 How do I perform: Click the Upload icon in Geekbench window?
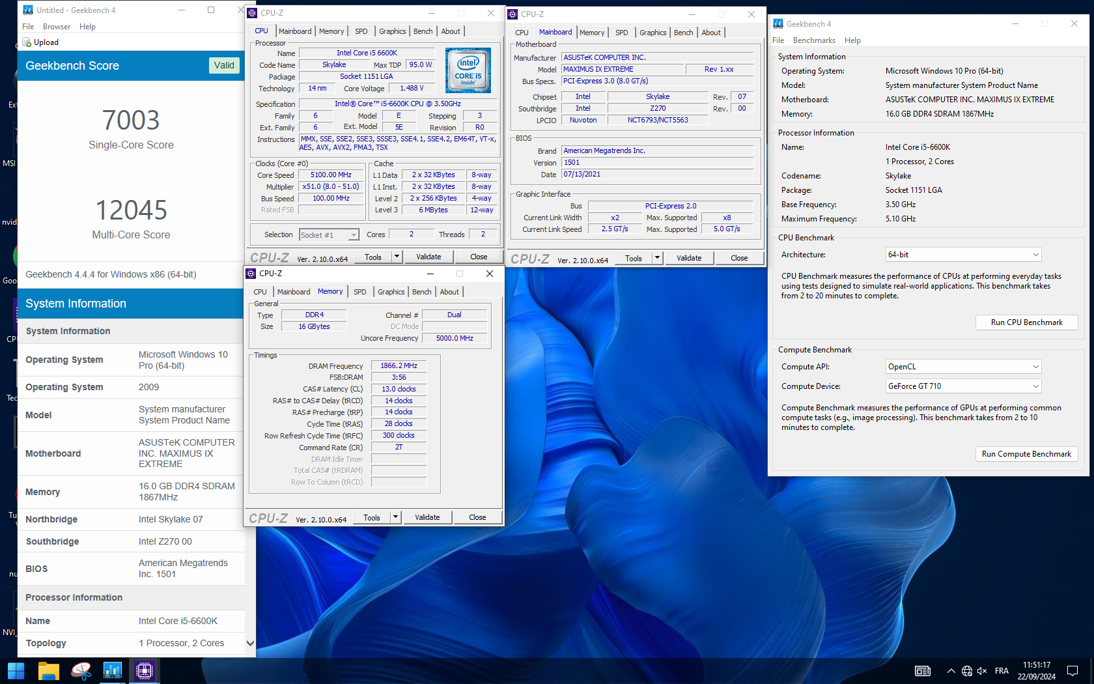(x=27, y=42)
